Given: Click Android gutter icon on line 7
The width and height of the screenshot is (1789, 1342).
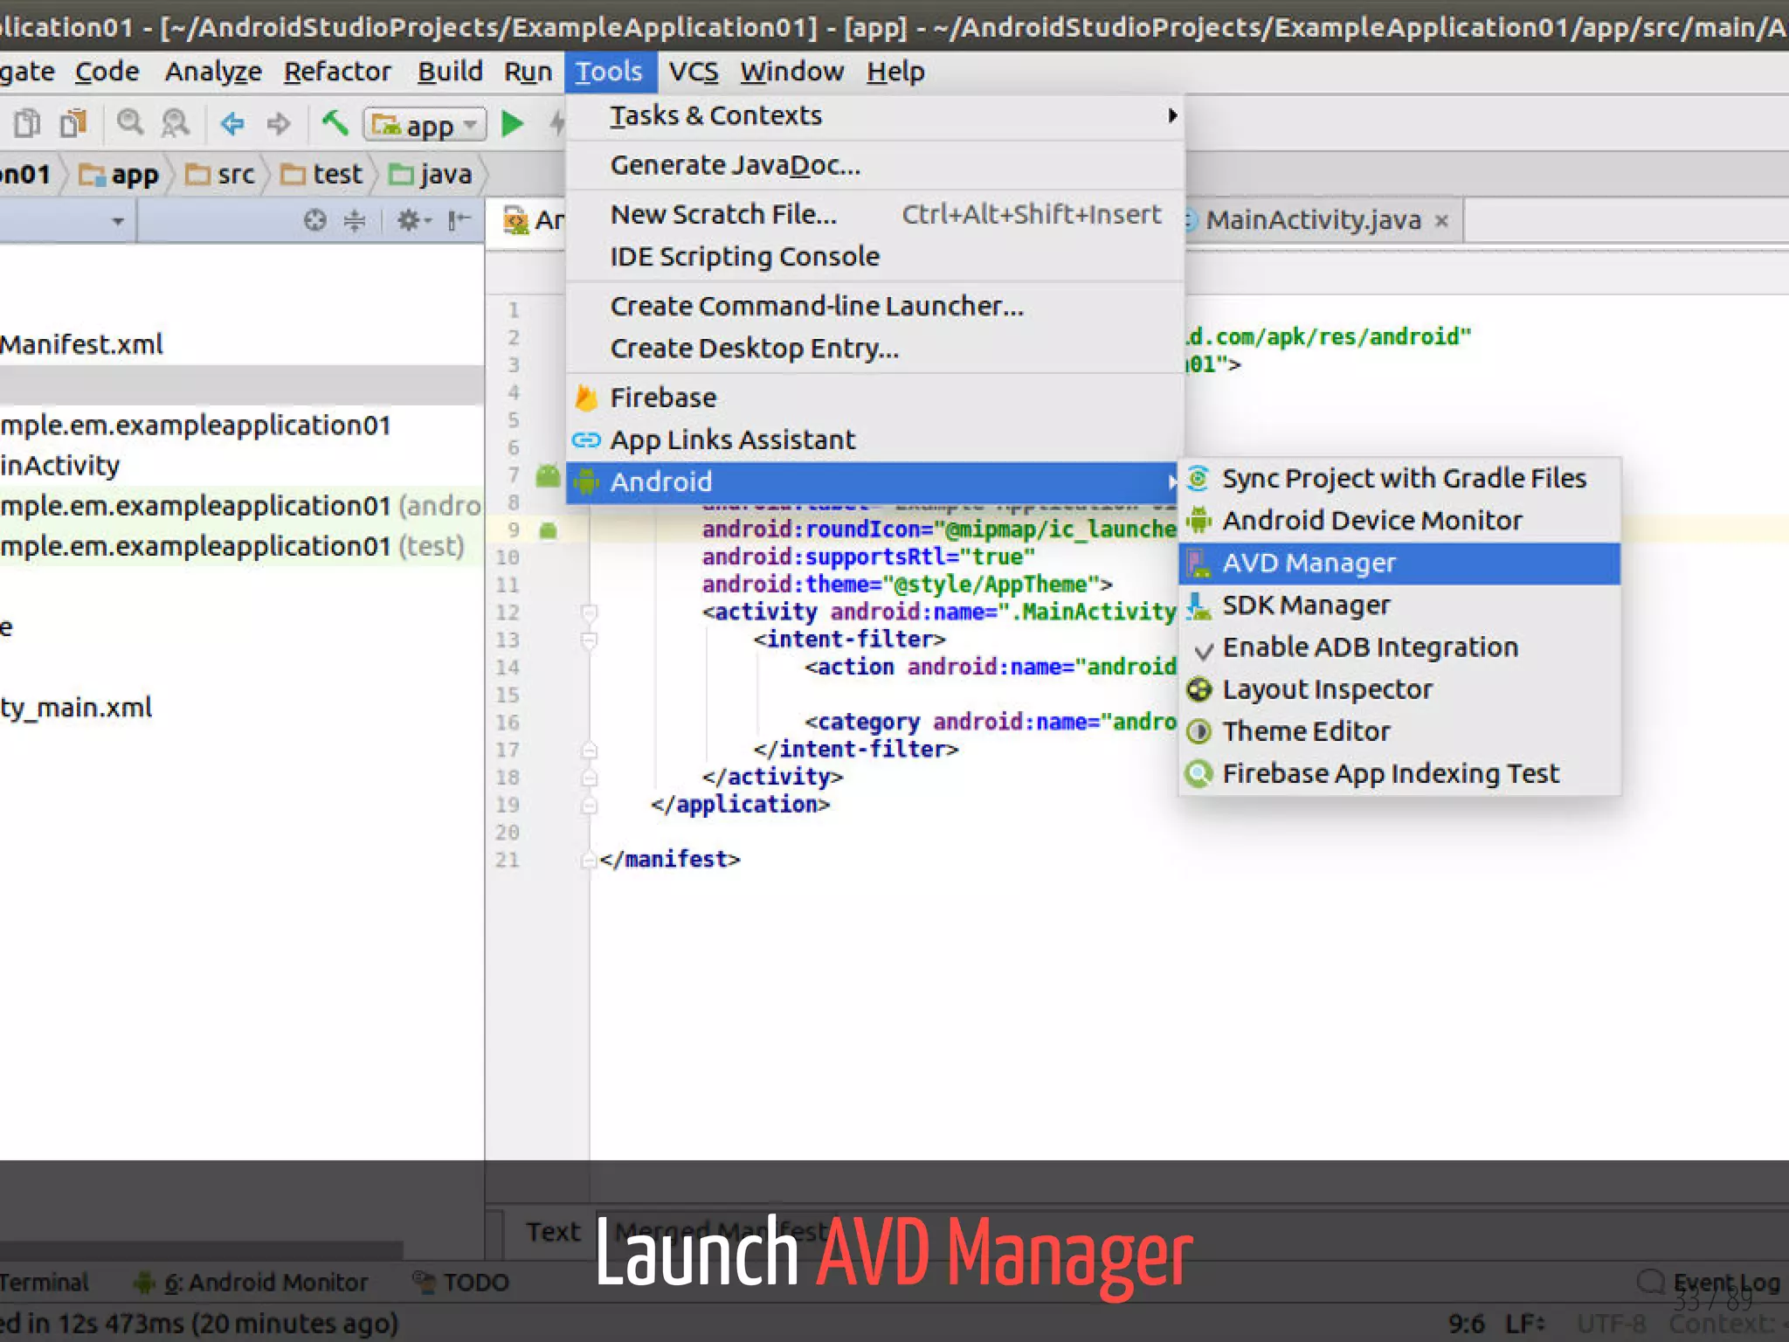Looking at the screenshot, I should point(548,475).
